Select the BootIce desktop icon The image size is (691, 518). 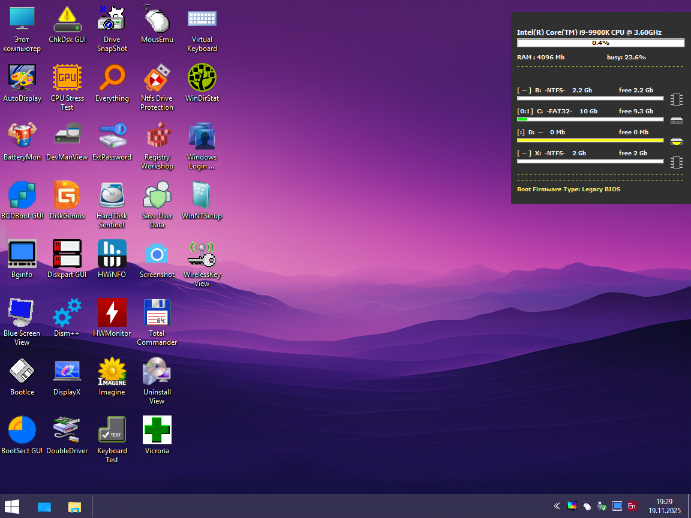click(x=22, y=372)
